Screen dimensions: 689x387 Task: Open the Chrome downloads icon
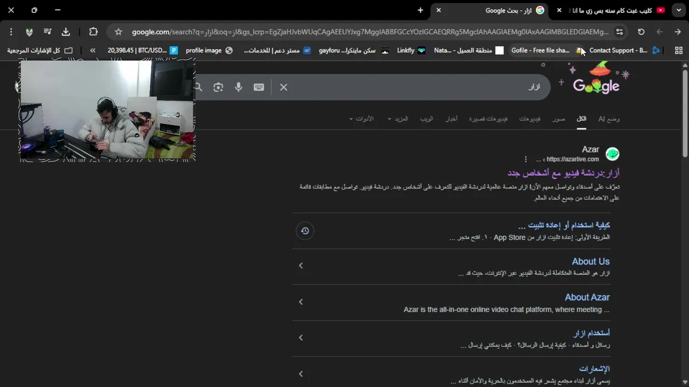(66, 32)
